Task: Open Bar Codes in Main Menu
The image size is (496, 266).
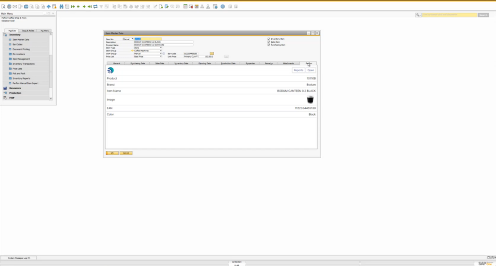Action: [17, 44]
